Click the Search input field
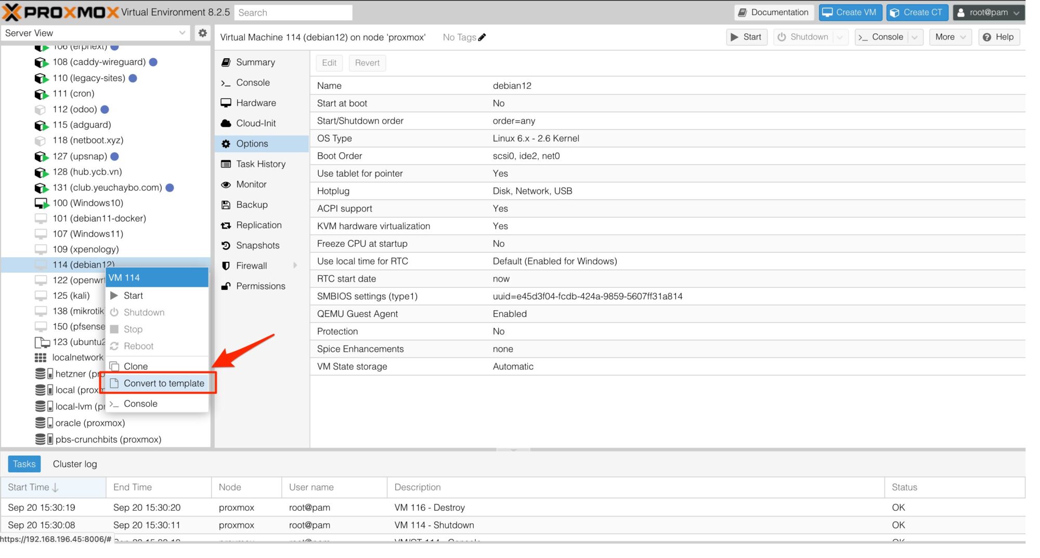 click(293, 12)
